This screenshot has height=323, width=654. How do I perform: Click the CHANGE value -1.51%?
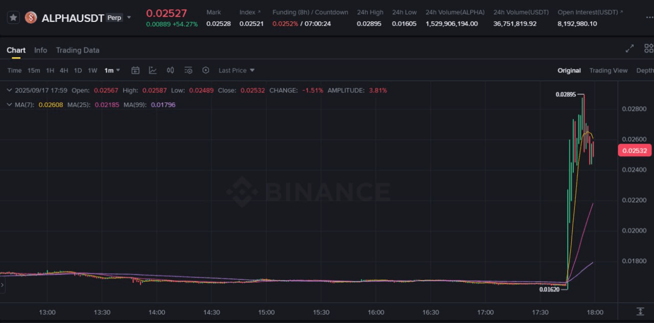(313, 90)
